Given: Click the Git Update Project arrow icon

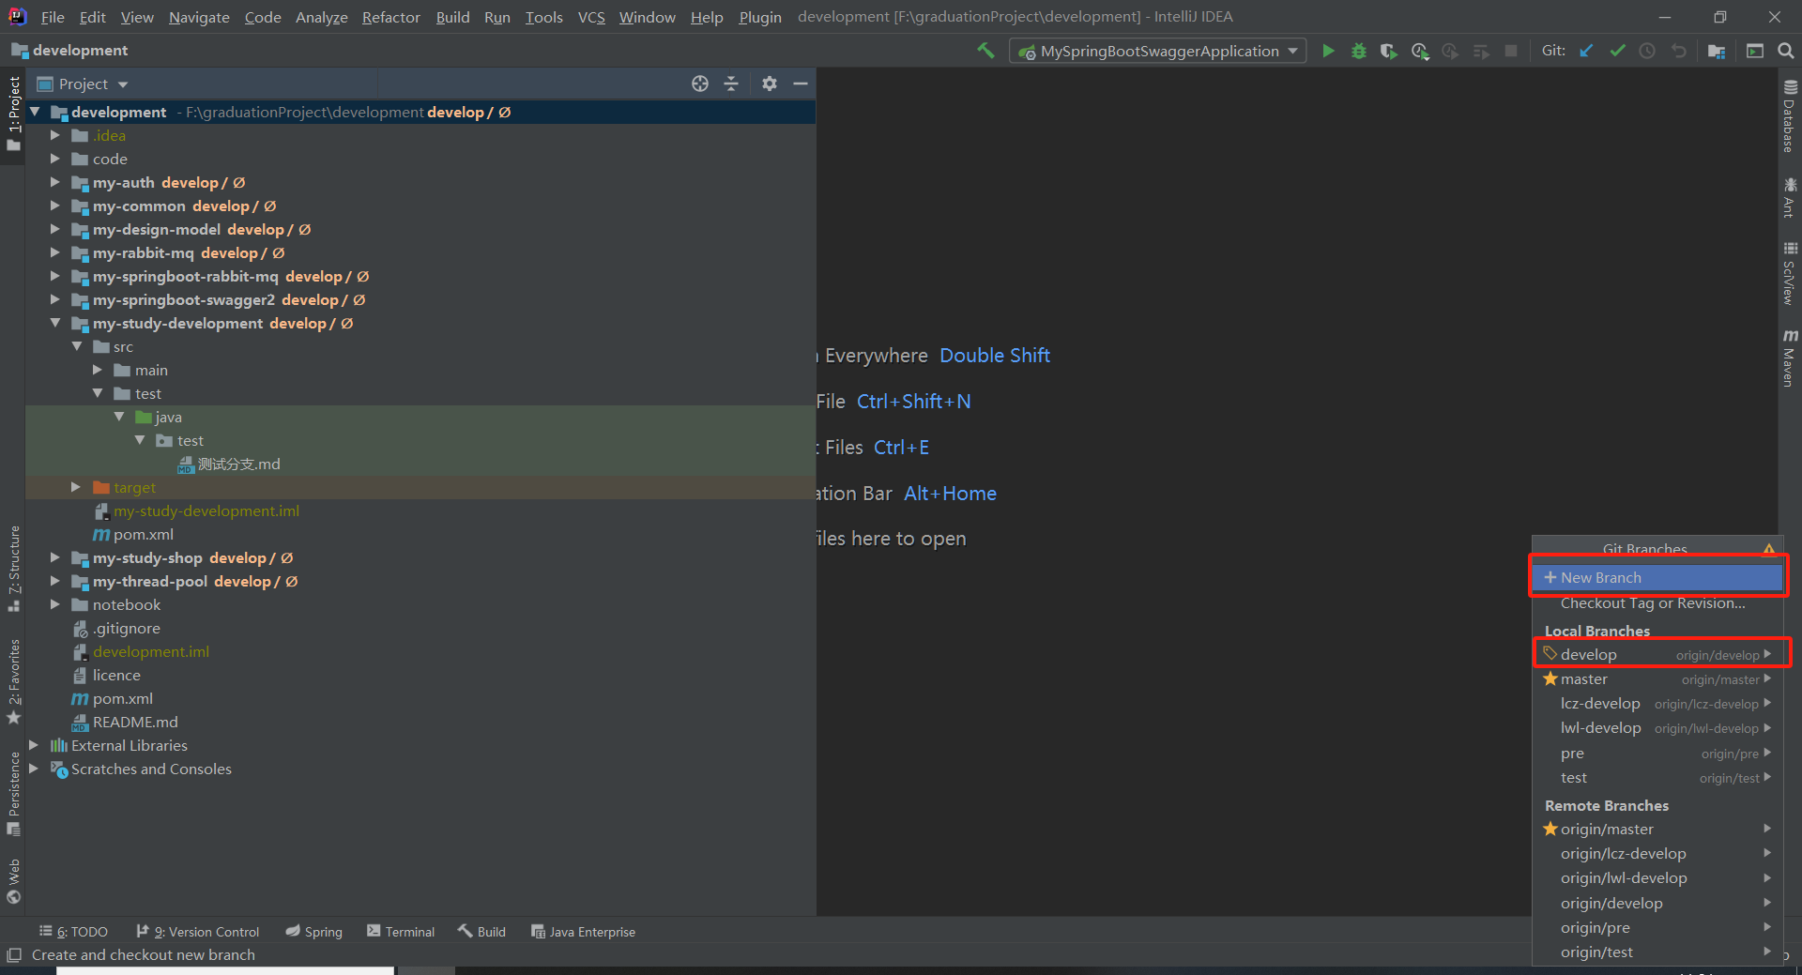Looking at the screenshot, I should tap(1586, 51).
